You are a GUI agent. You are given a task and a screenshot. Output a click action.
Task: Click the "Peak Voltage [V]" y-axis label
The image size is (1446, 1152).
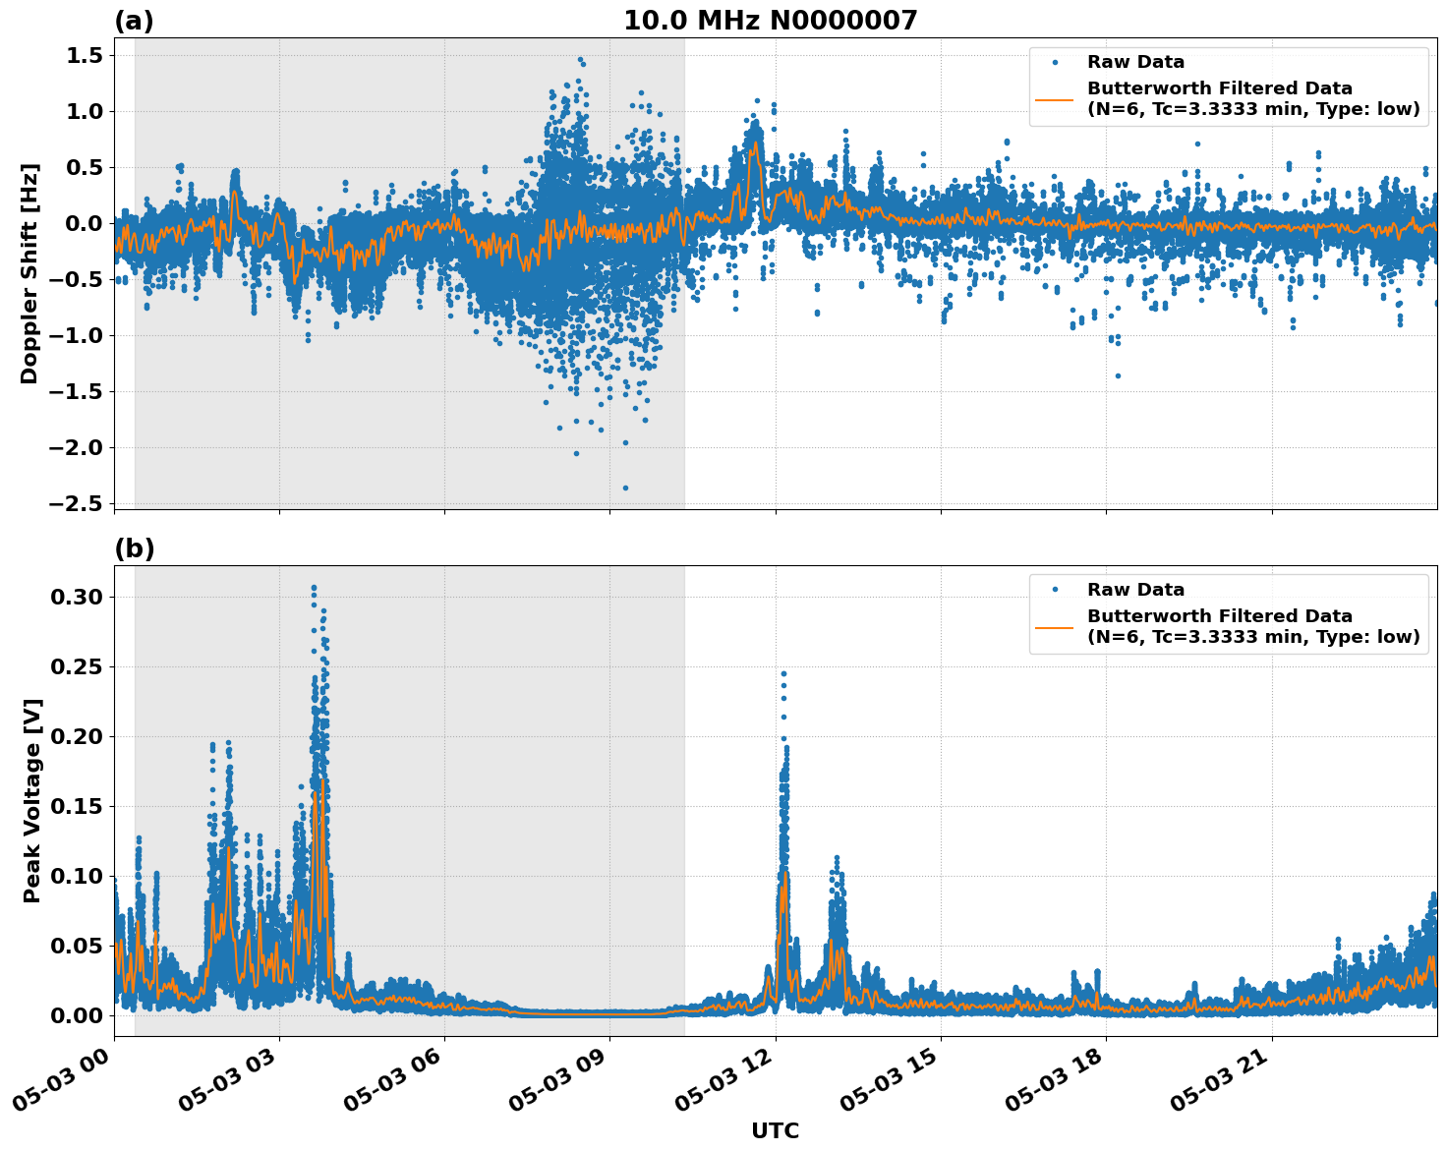(32, 800)
